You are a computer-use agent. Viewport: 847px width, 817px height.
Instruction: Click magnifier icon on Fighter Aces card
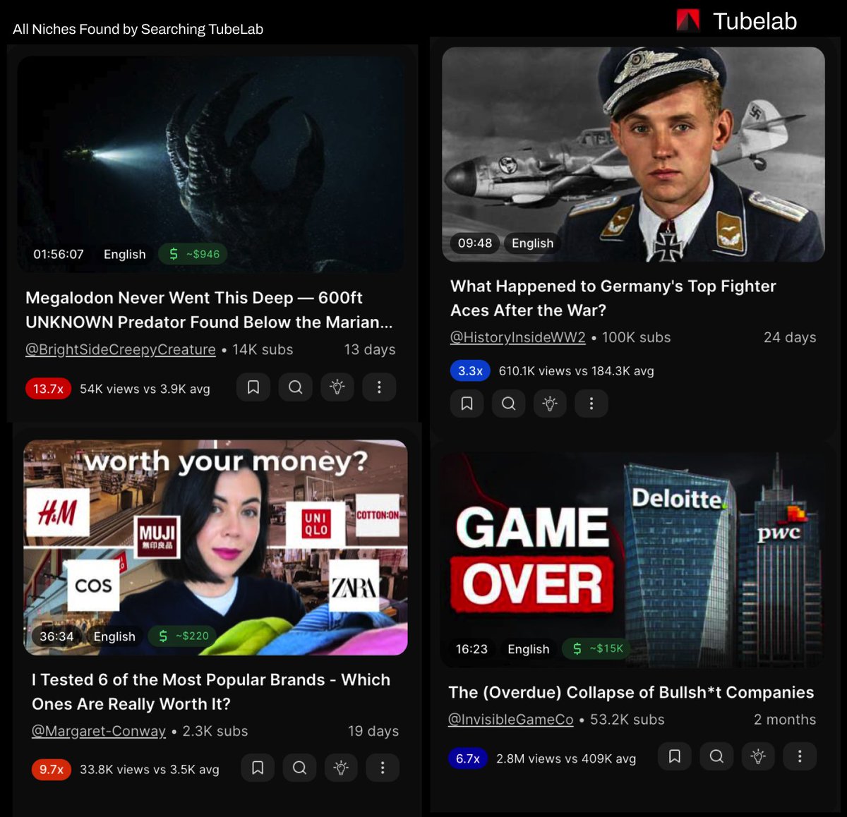point(508,404)
